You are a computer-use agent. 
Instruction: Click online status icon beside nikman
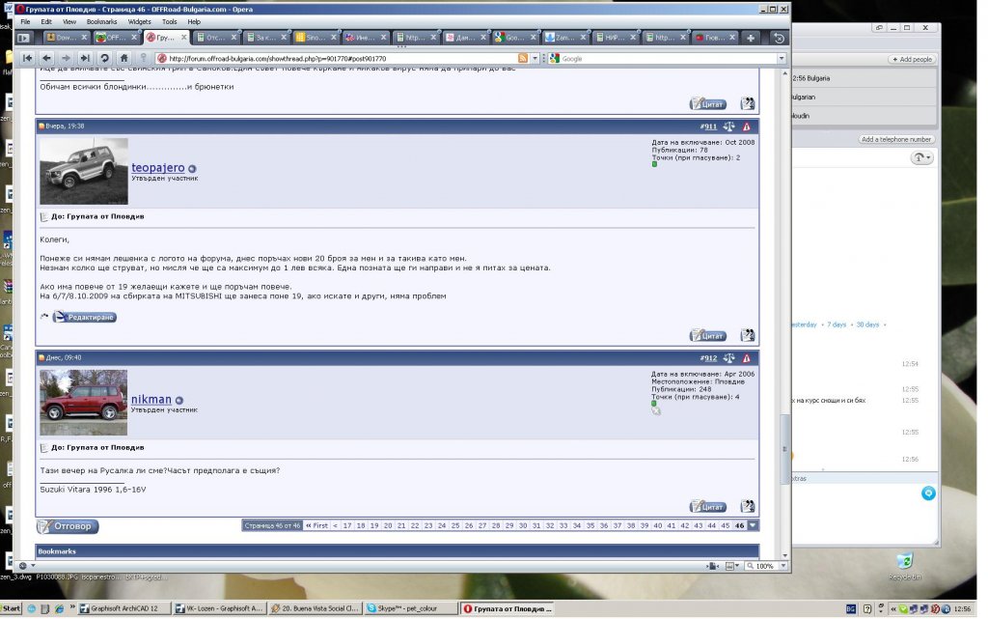point(178,400)
